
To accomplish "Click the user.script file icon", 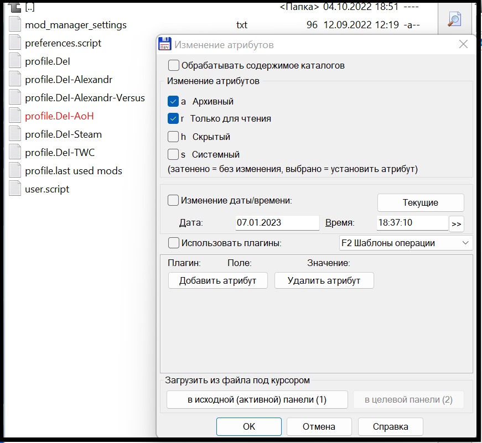I will pyautogui.click(x=15, y=189).
